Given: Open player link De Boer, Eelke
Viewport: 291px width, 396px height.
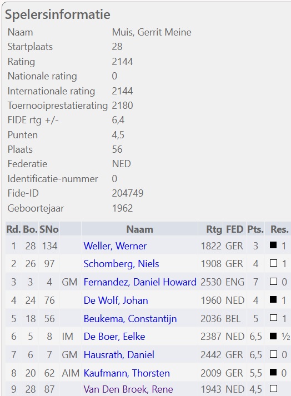Looking at the screenshot, I should coord(114,337).
